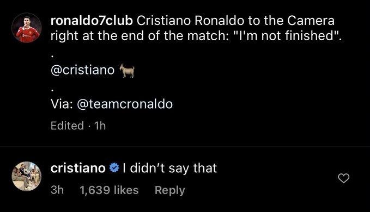Visit the cristiano commenter username
Image resolution: width=370 pixels, height=212 pixels.
point(78,168)
